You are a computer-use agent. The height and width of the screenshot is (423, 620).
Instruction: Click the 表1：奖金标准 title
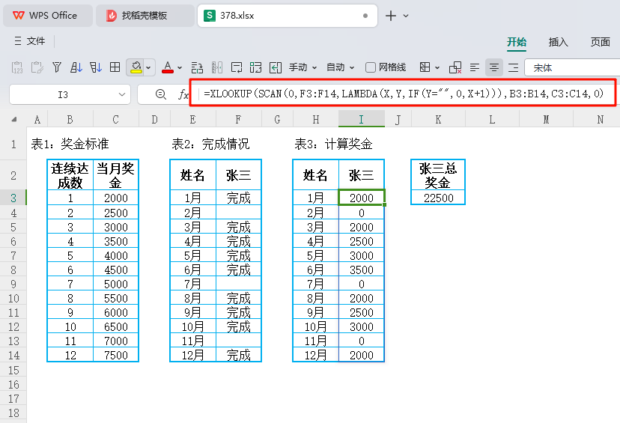point(70,144)
